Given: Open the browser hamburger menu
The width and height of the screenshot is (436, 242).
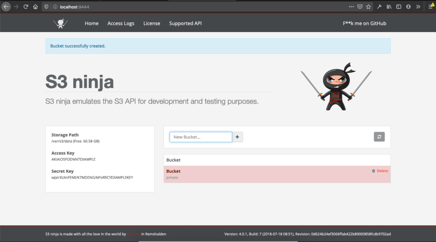Looking at the screenshot, I should tap(431, 6).
